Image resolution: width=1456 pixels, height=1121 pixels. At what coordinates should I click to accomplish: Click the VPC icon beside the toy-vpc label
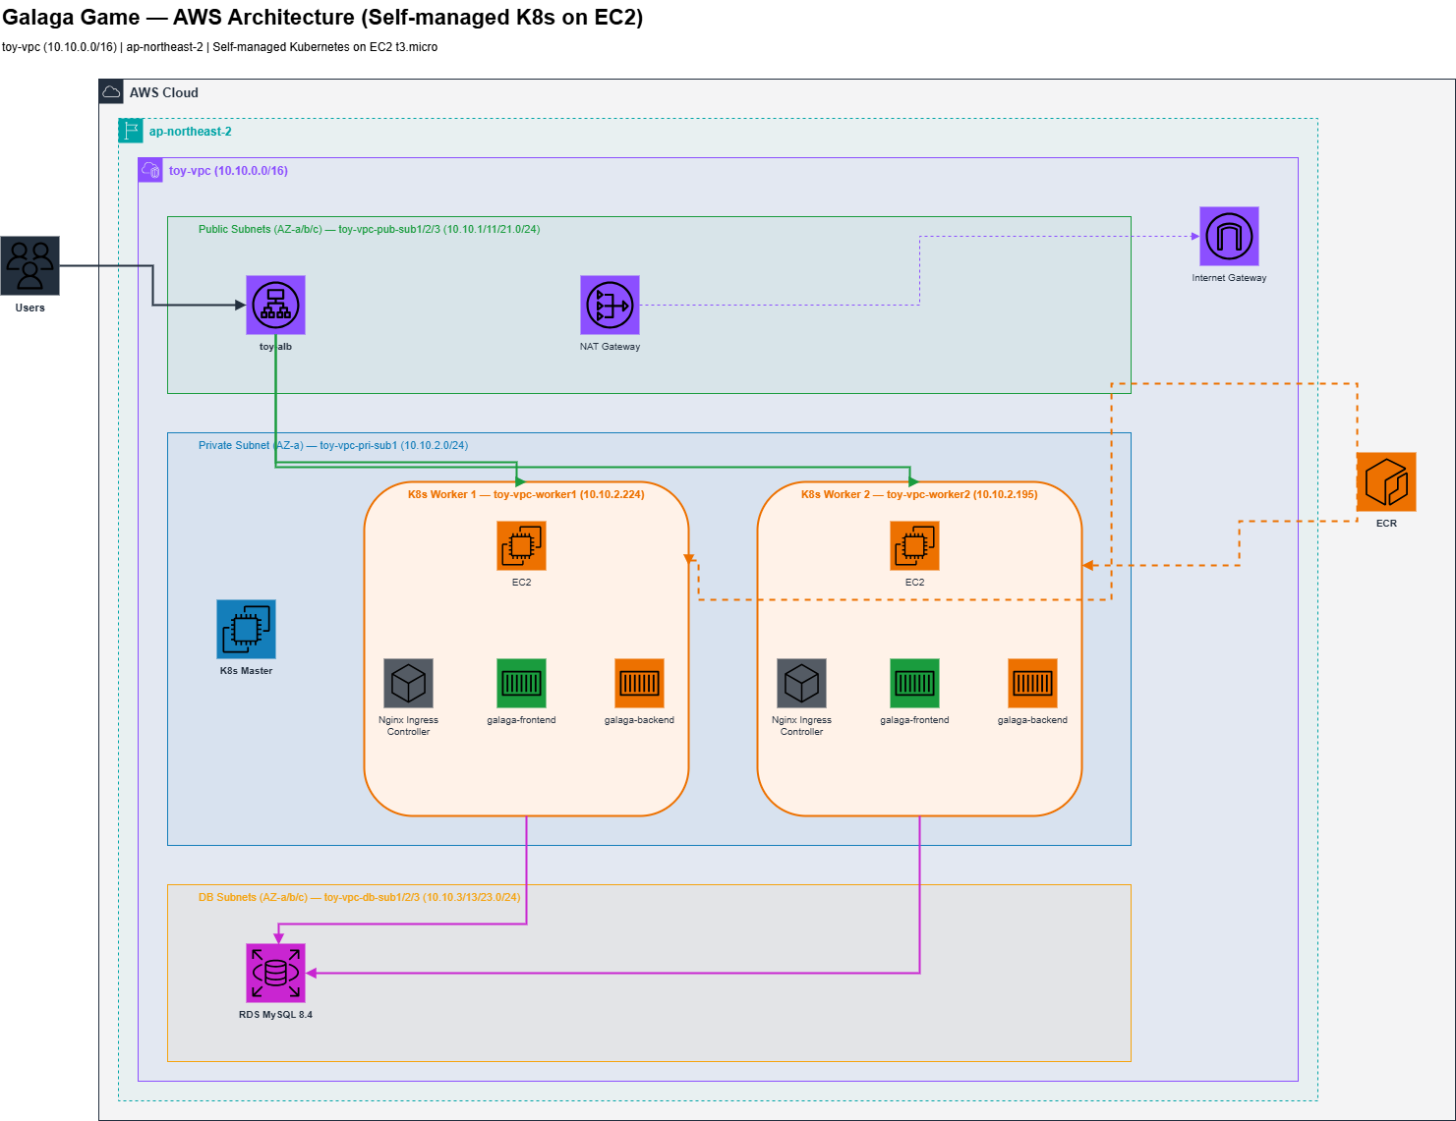click(150, 170)
